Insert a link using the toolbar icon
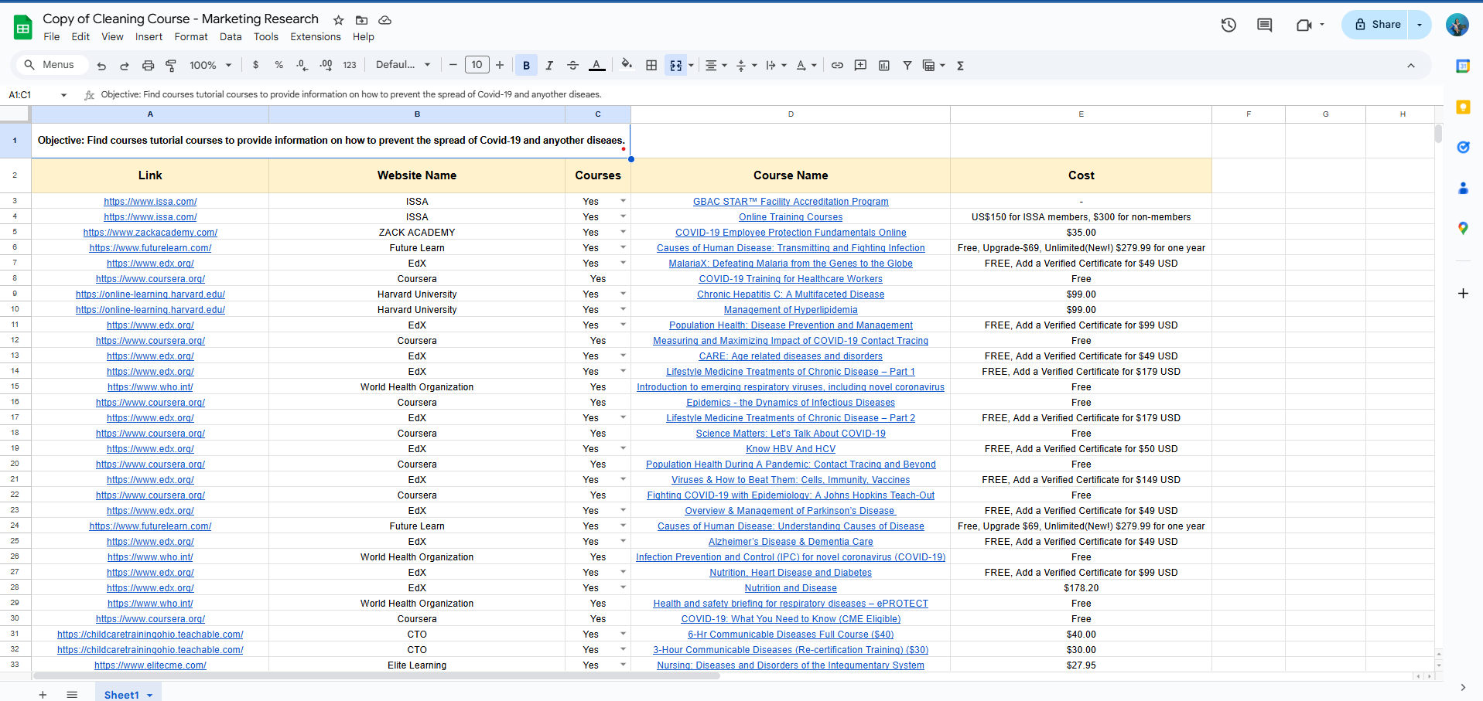 tap(837, 66)
